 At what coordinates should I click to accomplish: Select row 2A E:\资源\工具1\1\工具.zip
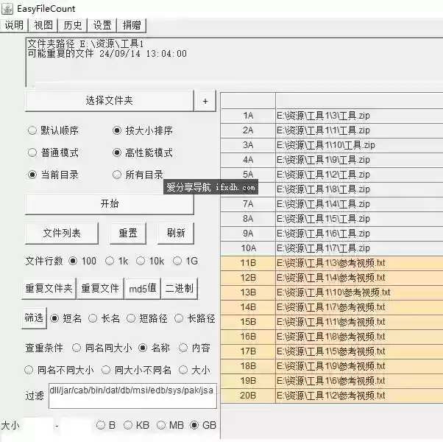[332, 130]
